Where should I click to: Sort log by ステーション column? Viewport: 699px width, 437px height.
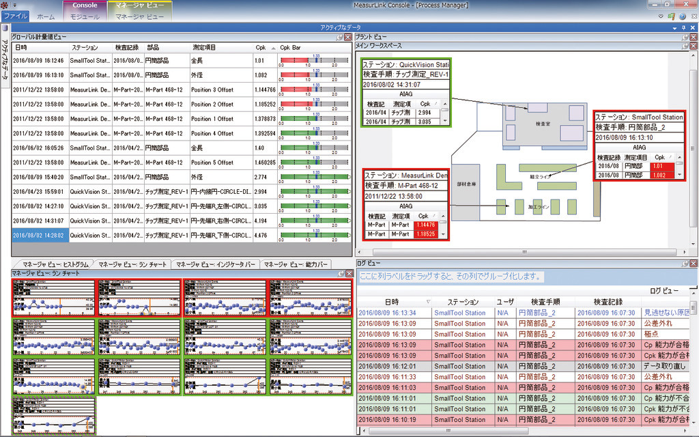click(463, 302)
